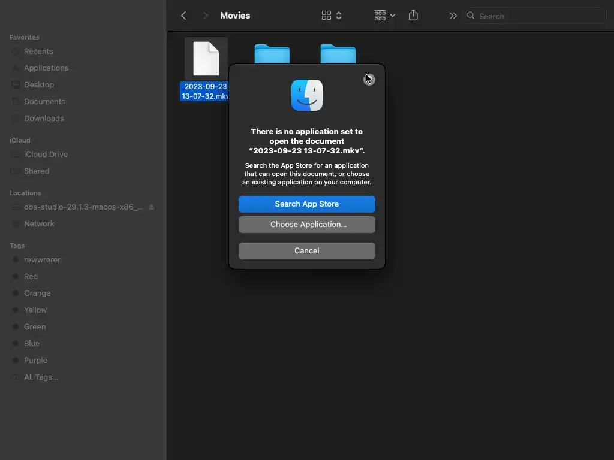Open iCloud Drive in the sidebar
The width and height of the screenshot is (614, 460).
pos(46,155)
